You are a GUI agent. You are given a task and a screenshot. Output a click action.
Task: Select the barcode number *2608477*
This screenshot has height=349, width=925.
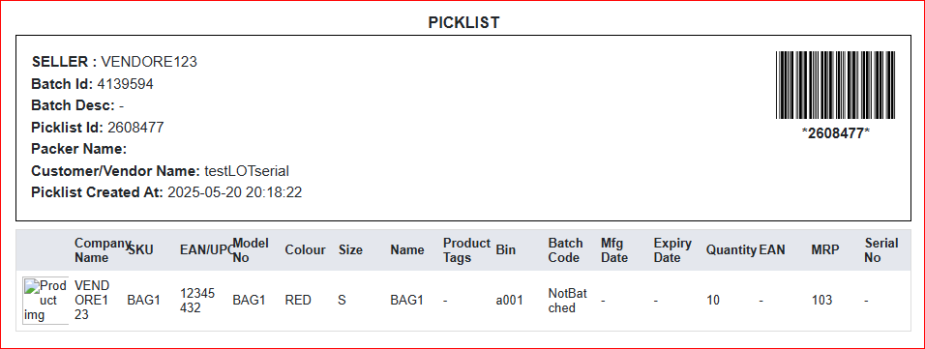point(835,132)
